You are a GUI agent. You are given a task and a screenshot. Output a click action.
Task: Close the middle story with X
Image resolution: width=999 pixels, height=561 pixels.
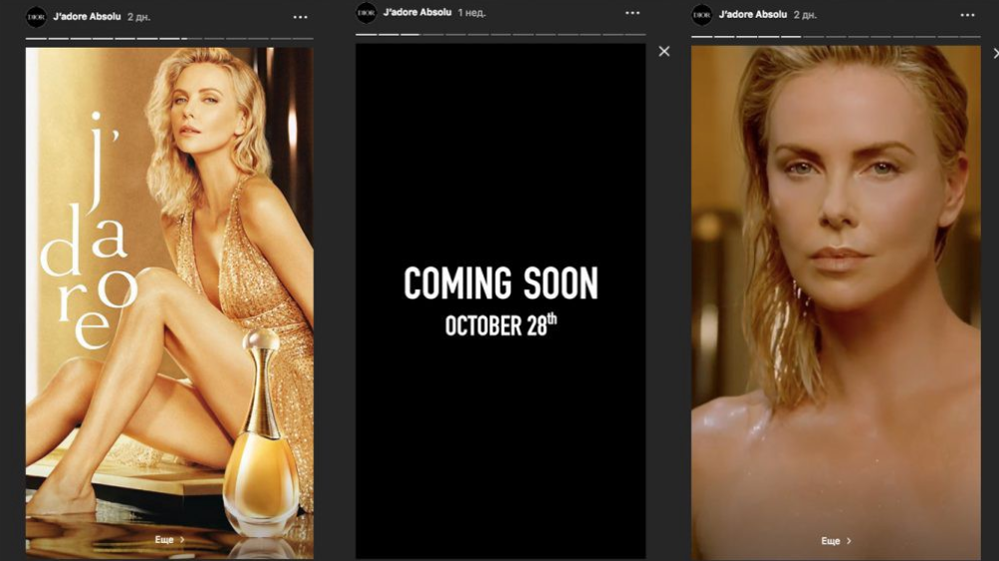click(x=664, y=52)
